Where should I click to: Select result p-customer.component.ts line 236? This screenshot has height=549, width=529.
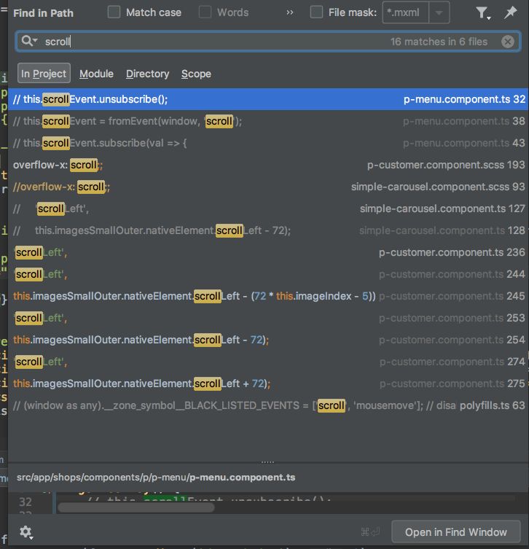(x=268, y=252)
